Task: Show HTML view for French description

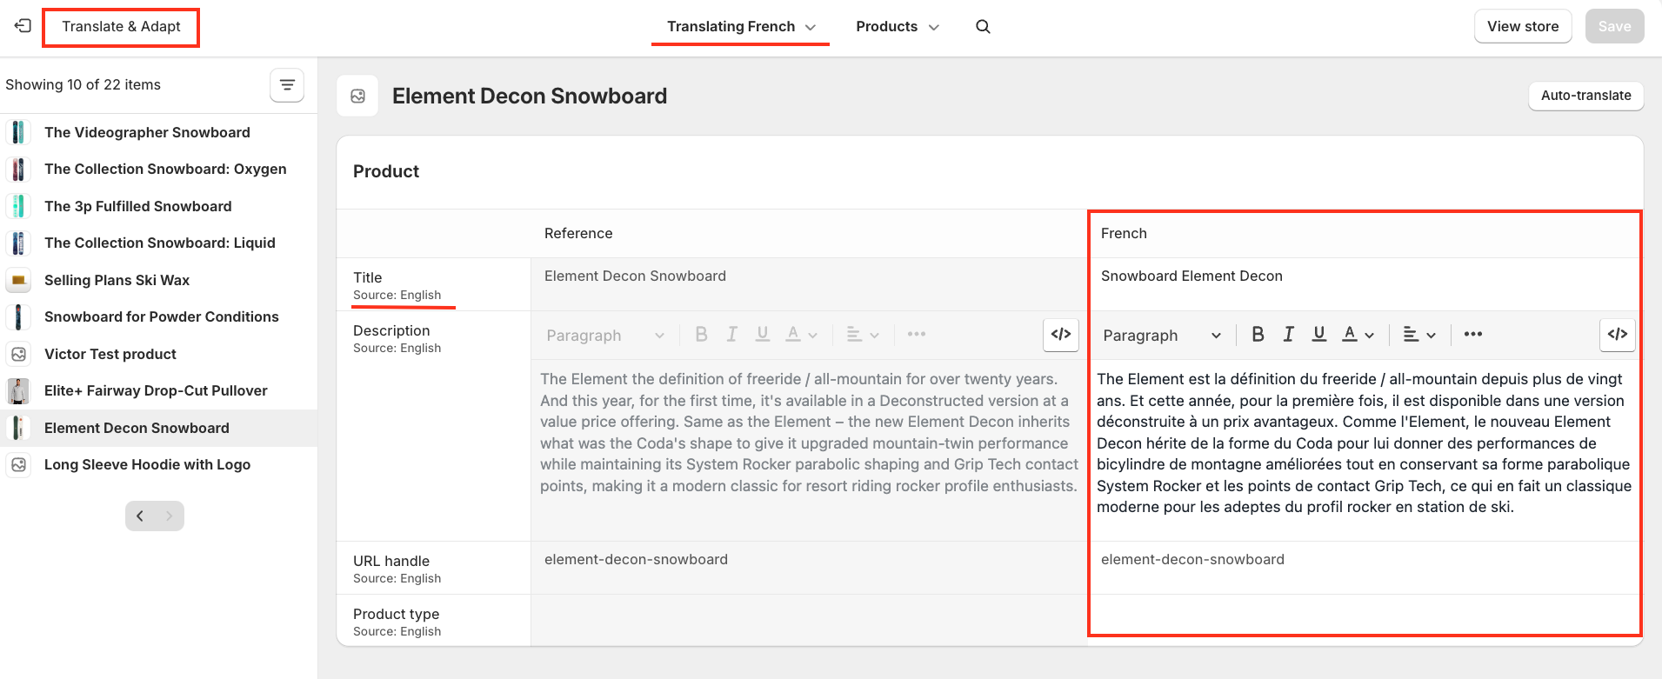Action: (1618, 335)
